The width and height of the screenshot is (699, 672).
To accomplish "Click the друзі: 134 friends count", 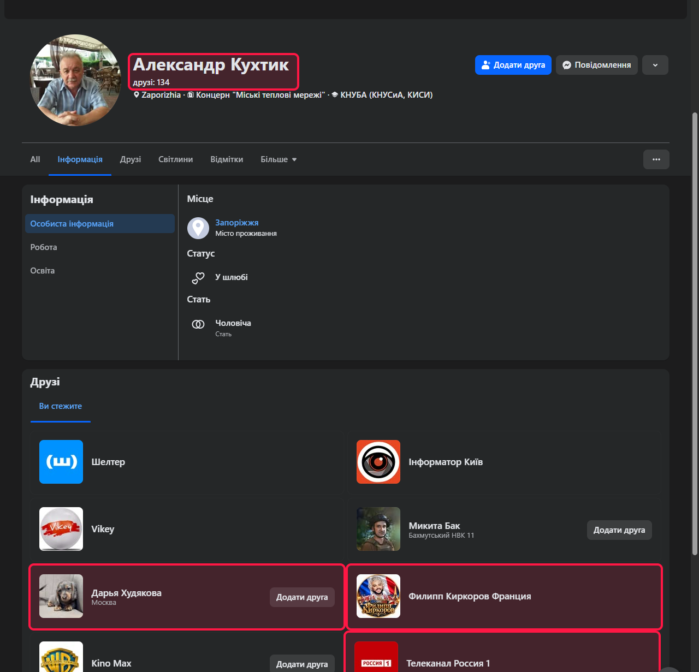I will point(151,82).
